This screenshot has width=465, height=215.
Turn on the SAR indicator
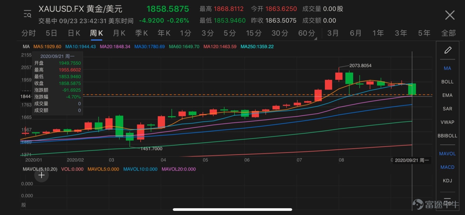(448, 109)
